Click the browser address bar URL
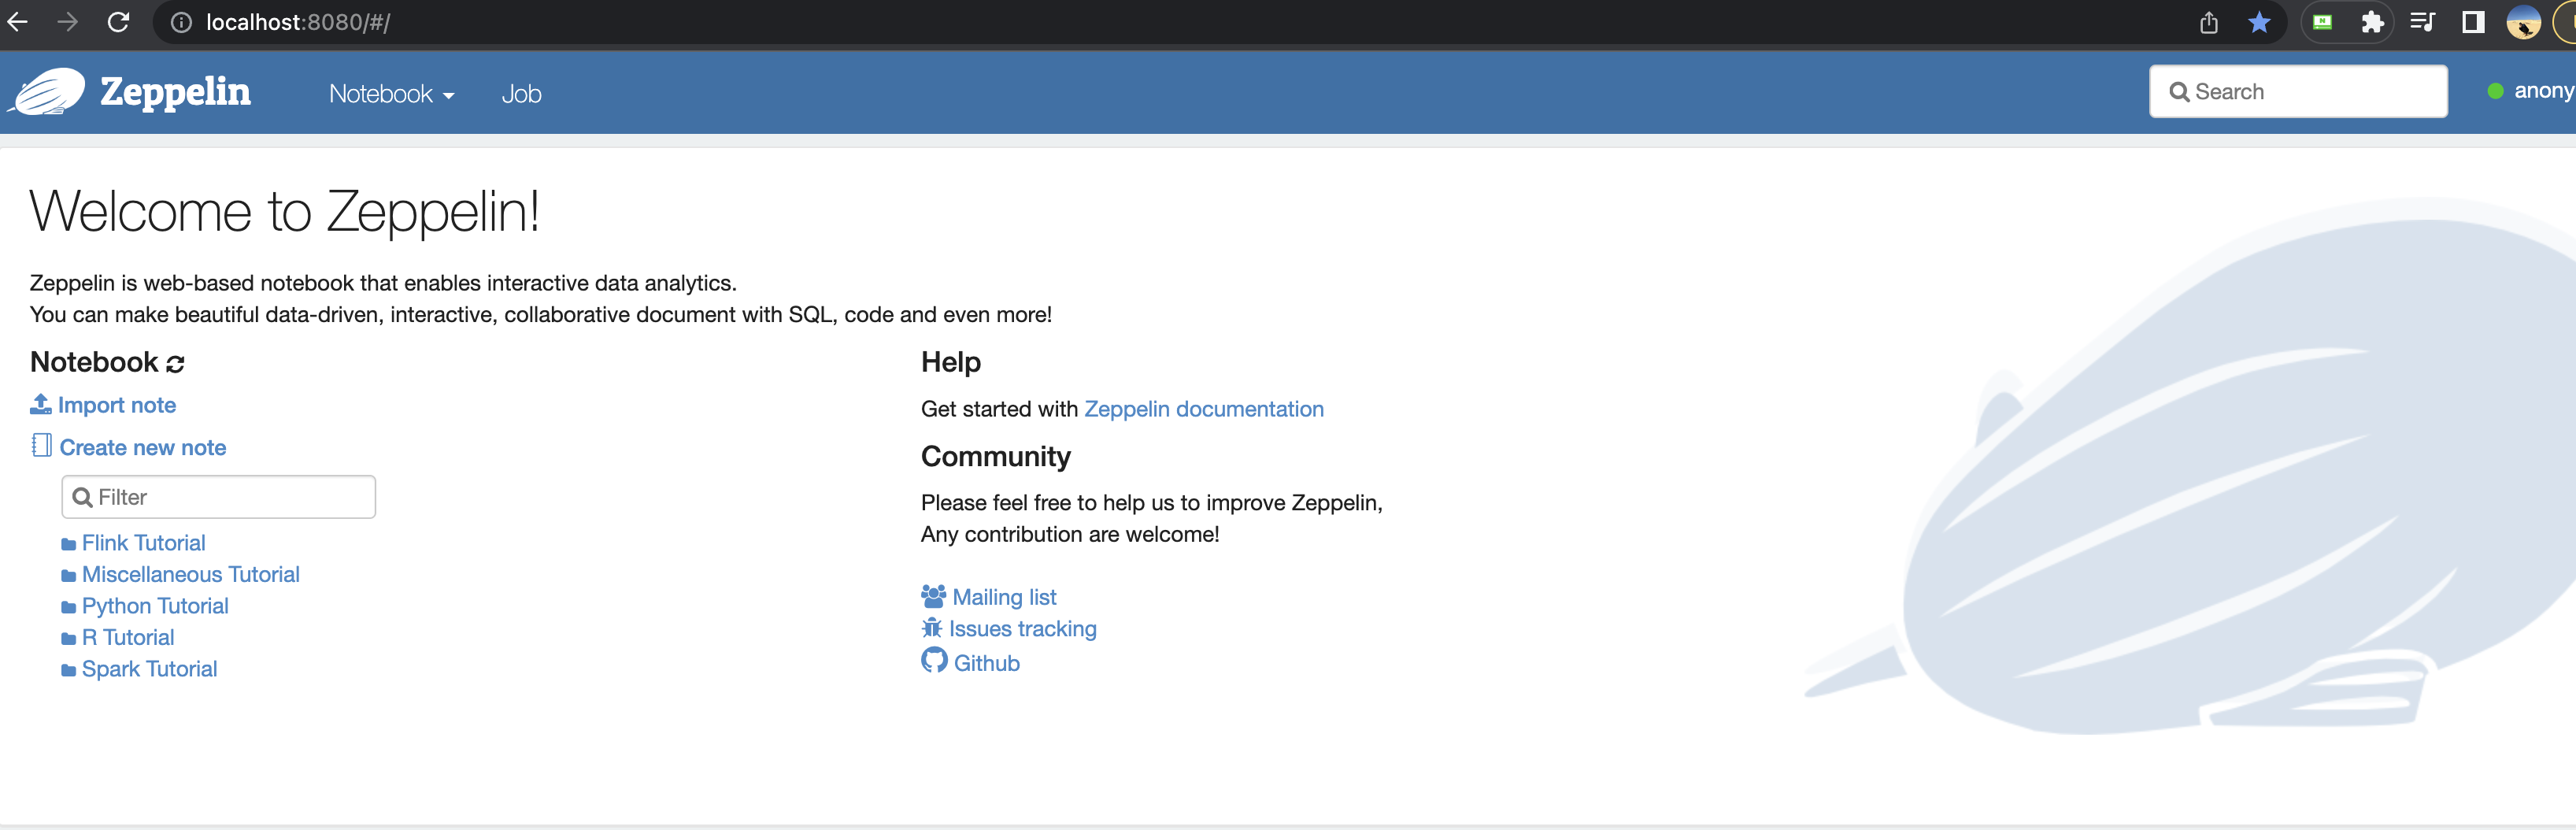 pyautogui.click(x=298, y=22)
